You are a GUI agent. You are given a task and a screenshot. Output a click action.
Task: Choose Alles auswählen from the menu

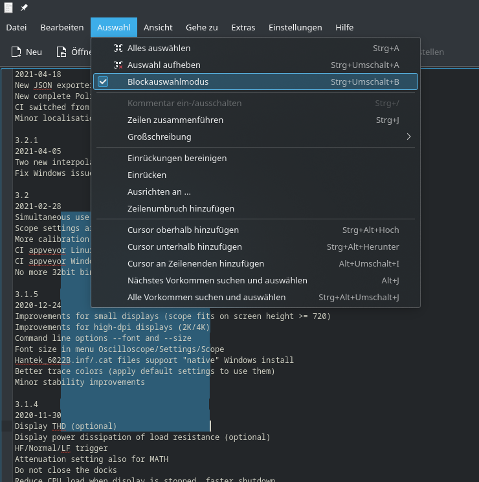click(256, 48)
